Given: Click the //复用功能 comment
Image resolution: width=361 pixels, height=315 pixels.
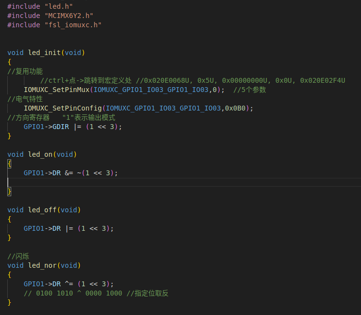Looking at the screenshot, I should tap(25, 72).
